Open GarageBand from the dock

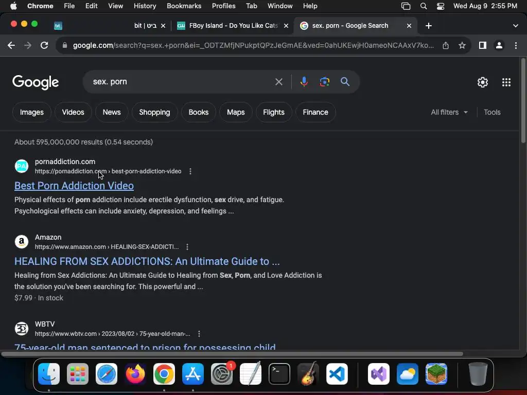click(308, 373)
